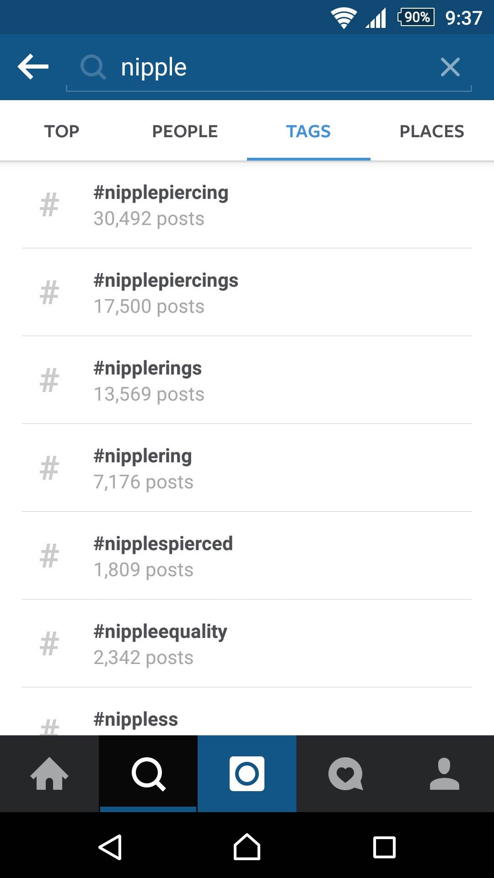Clear the search text with X icon
This screenshot has width=494, height=878.
[x=450, y=67]
